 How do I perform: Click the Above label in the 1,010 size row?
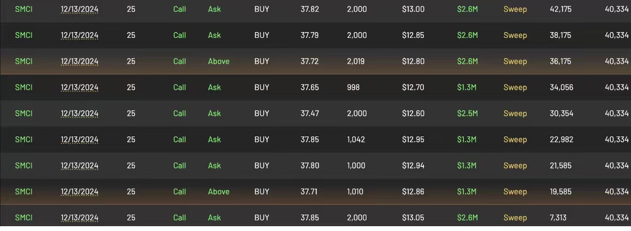[x=219, y=191]
